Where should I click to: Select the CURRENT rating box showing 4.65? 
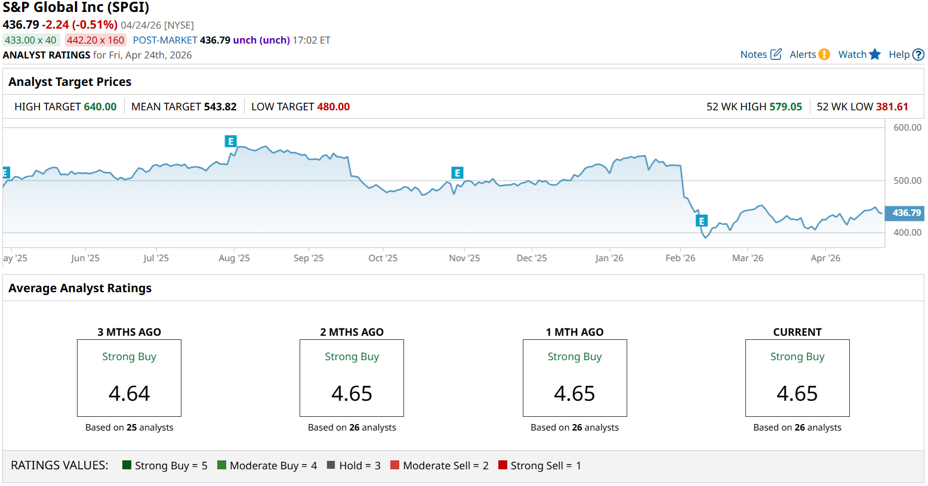coord(797,378)
